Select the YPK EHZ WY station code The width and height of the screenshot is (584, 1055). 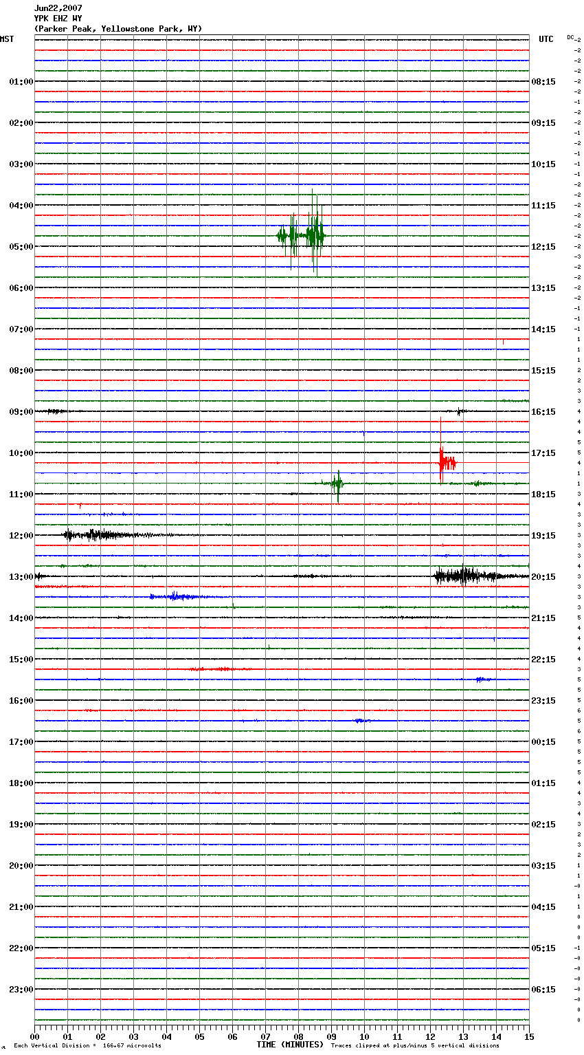pos(58,19)
